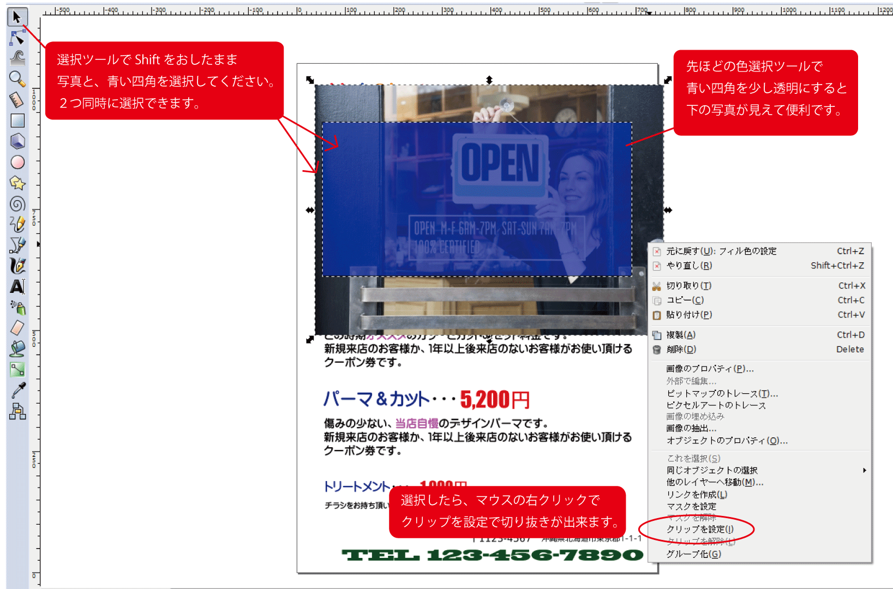Click the TEL 123-456-7890 text object
893x589 pixels.
coord(493,555)
